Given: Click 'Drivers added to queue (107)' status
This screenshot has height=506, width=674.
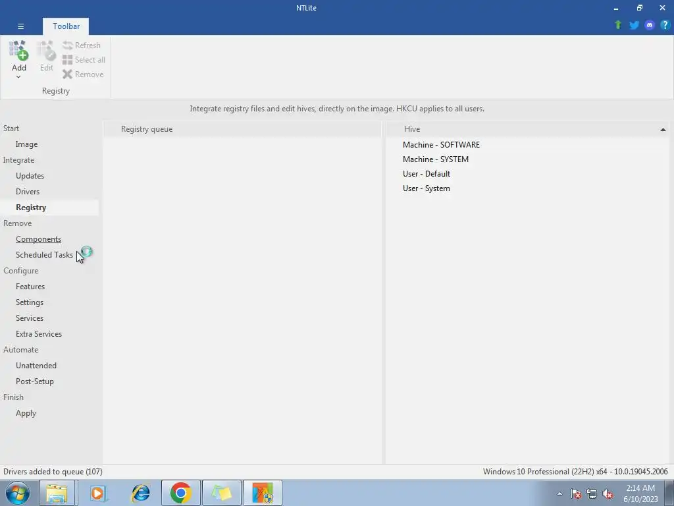Looking at the screenshot, I should (x=53, y=472).
